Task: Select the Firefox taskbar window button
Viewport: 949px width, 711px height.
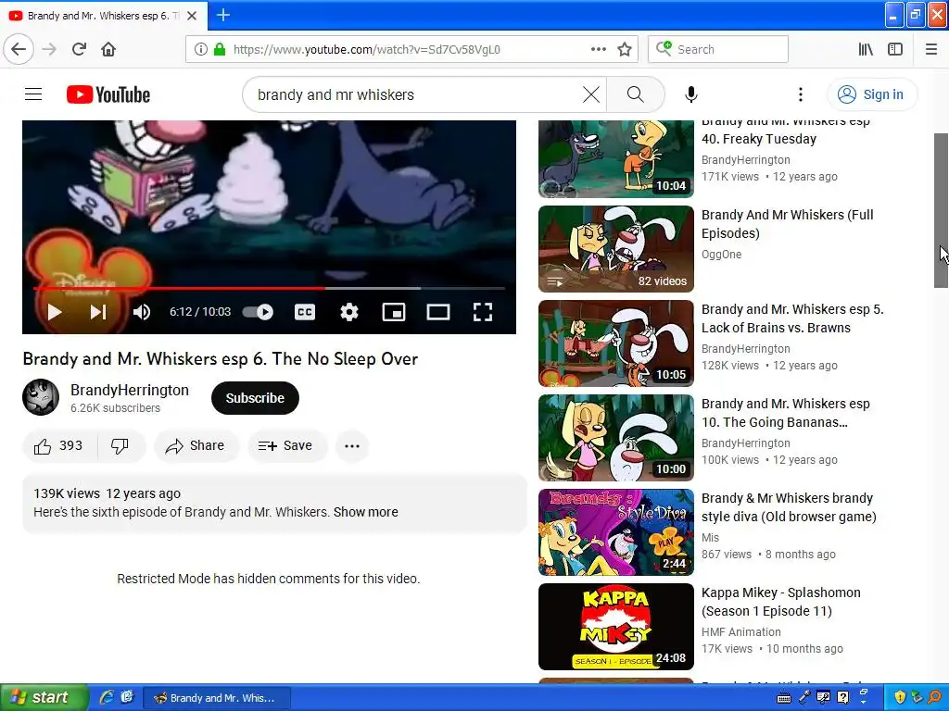Action: [216, 698]
